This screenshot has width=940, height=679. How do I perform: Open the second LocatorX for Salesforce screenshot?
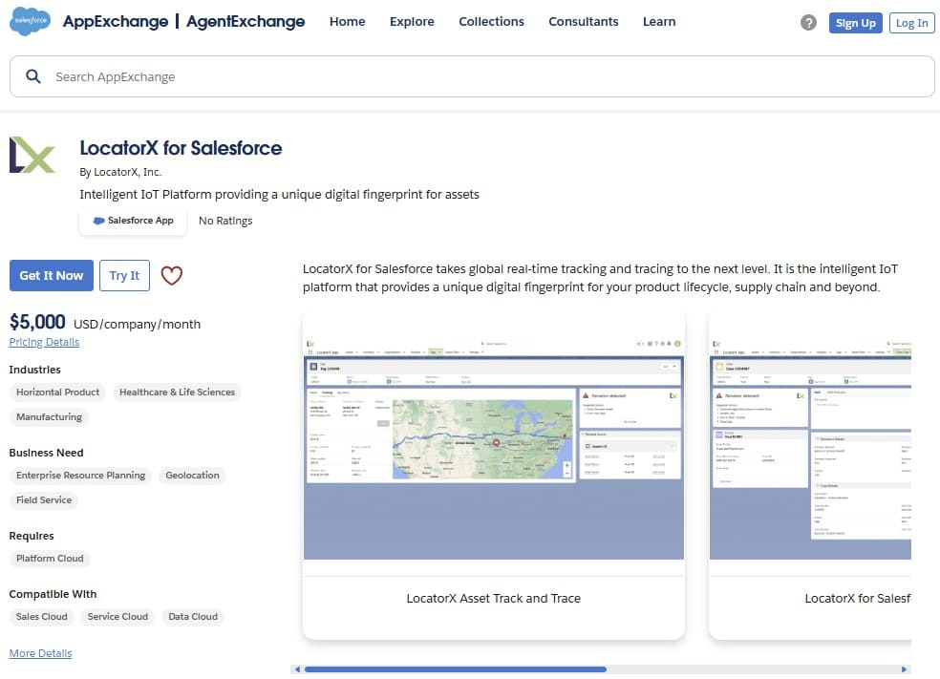[810, 448]
